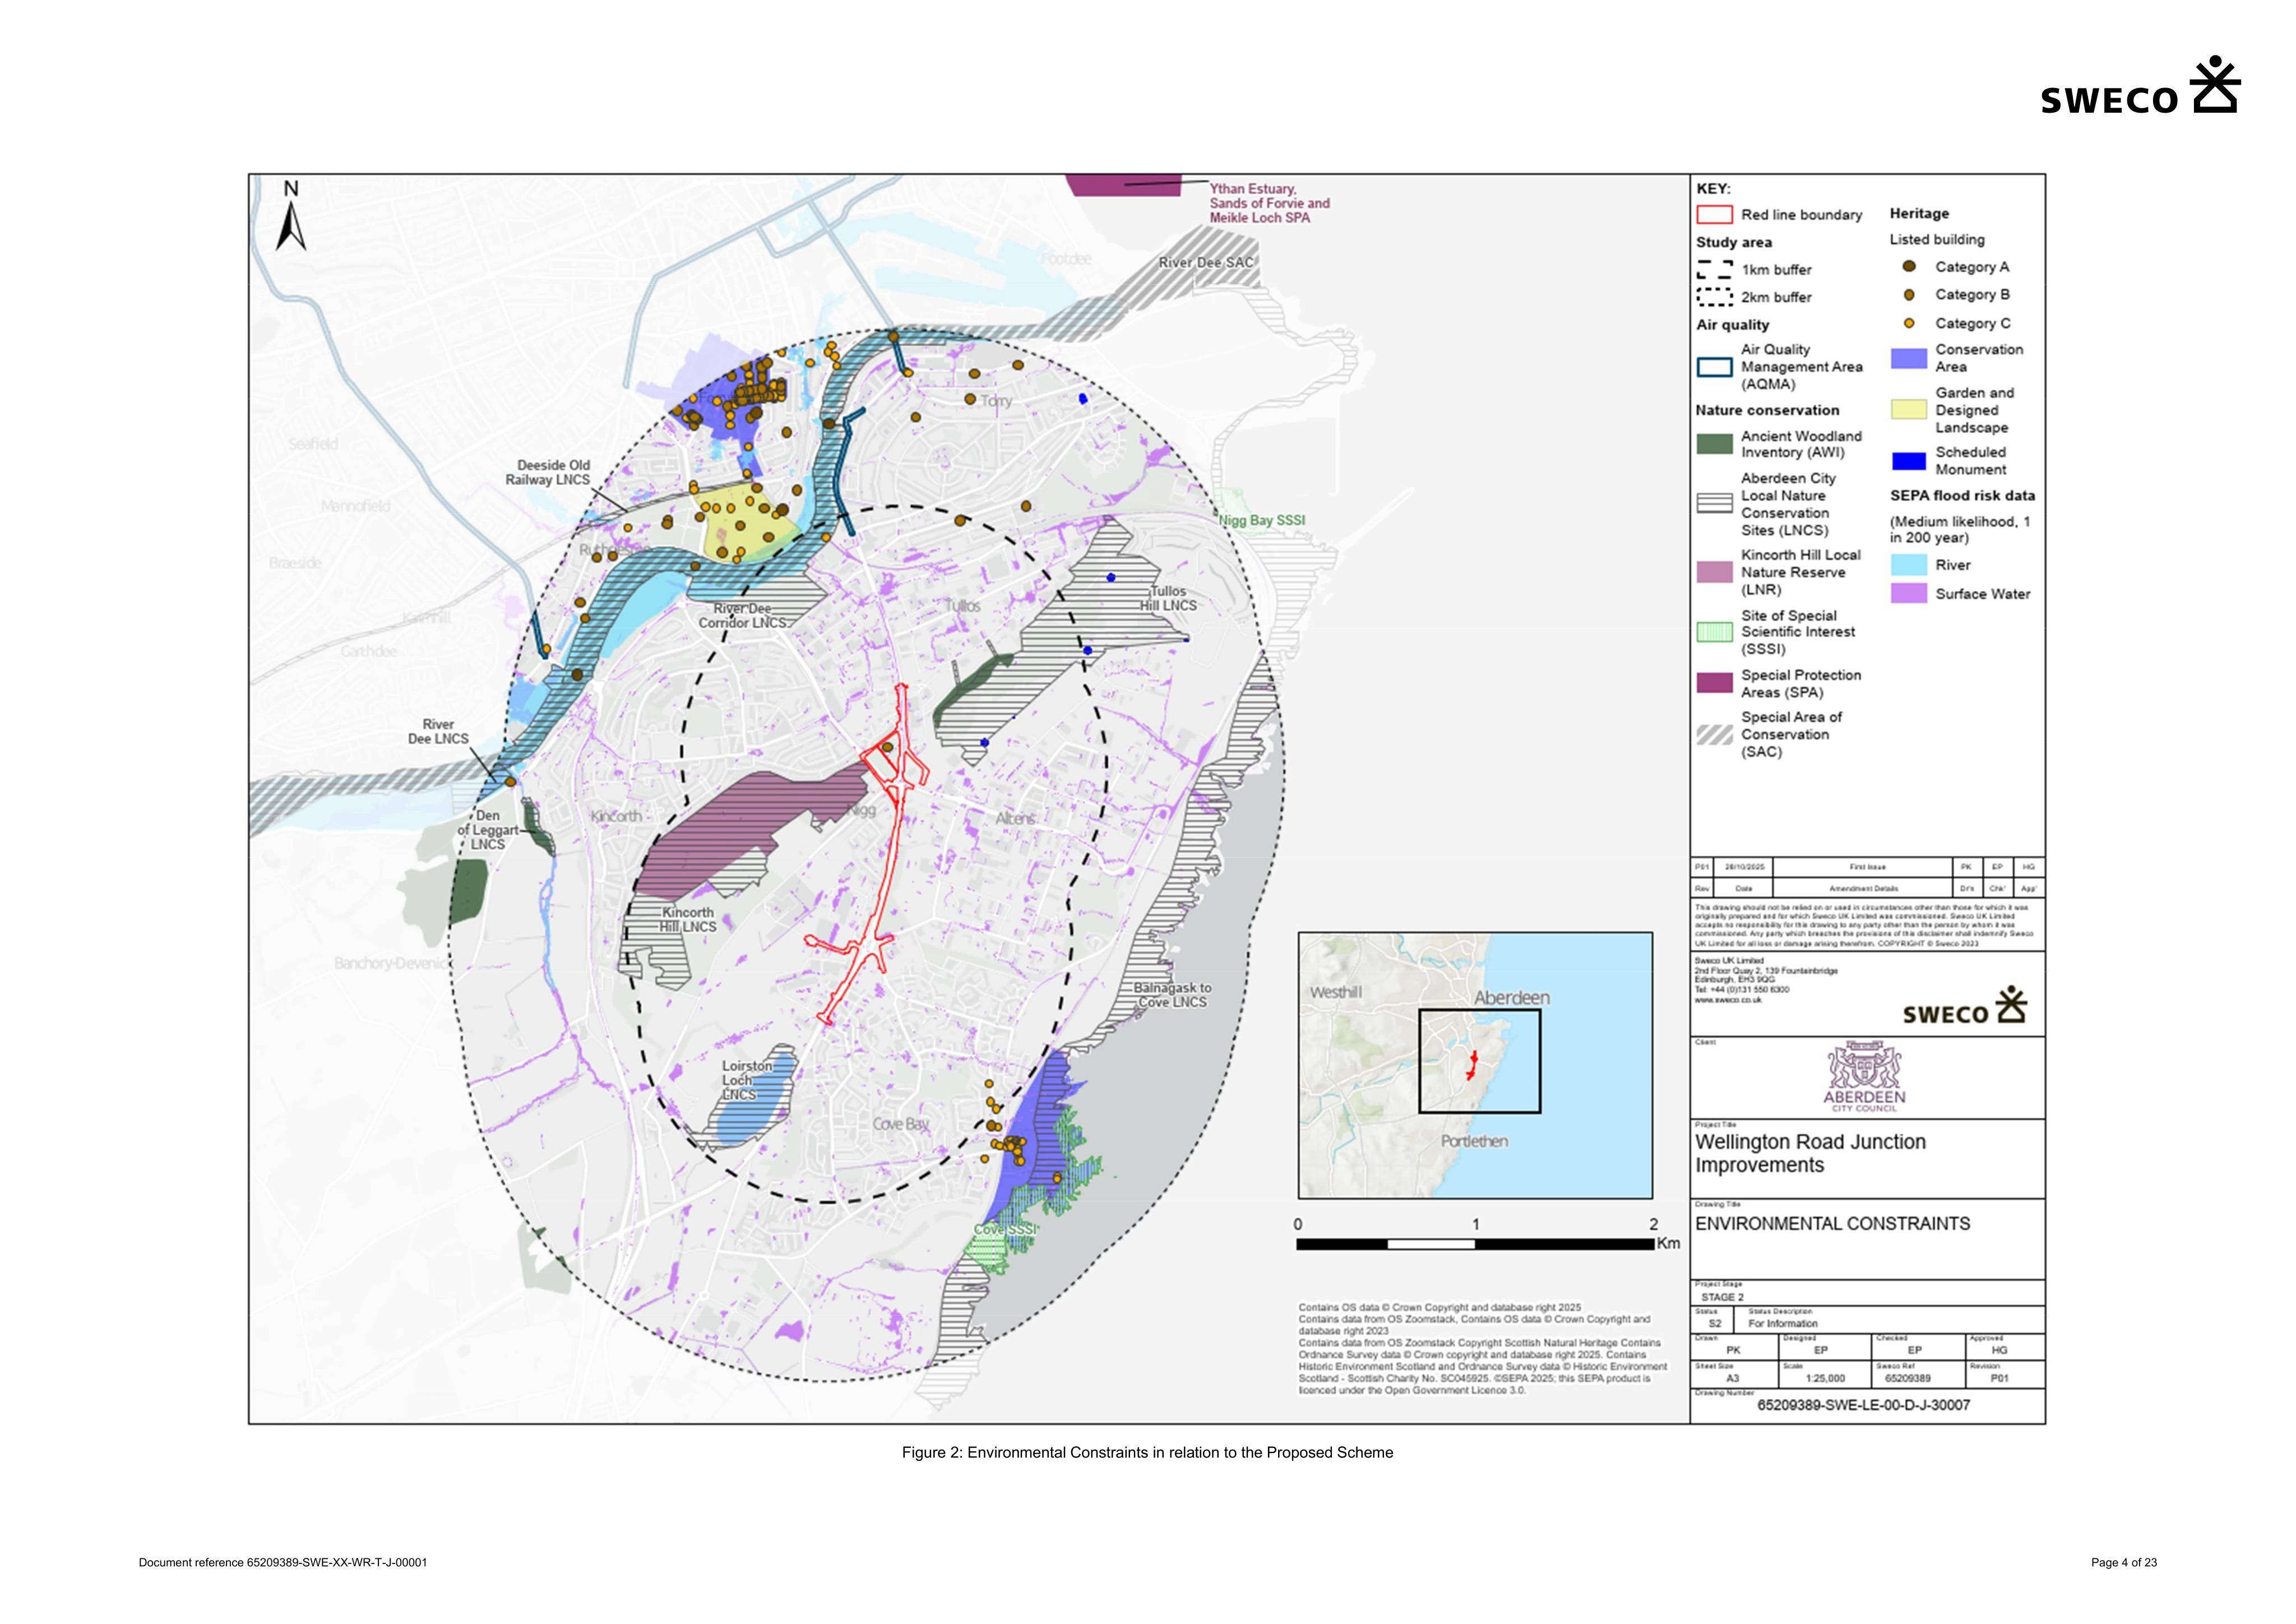Click the Category A listed building dot

point(1908,267)
